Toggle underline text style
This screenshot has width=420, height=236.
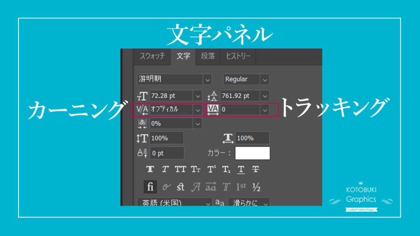241,169
